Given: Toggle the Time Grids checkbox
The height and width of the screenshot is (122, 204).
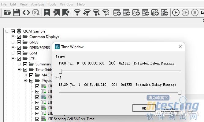Looking at the screenshot, I should click(x=25, y=70).
